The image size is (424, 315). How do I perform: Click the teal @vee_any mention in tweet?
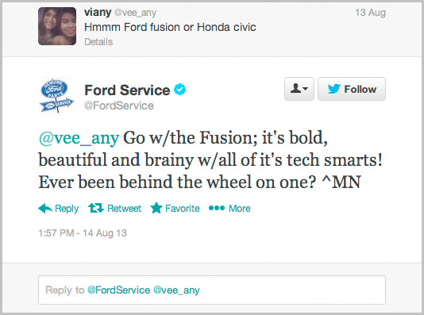tap(79, 138)
